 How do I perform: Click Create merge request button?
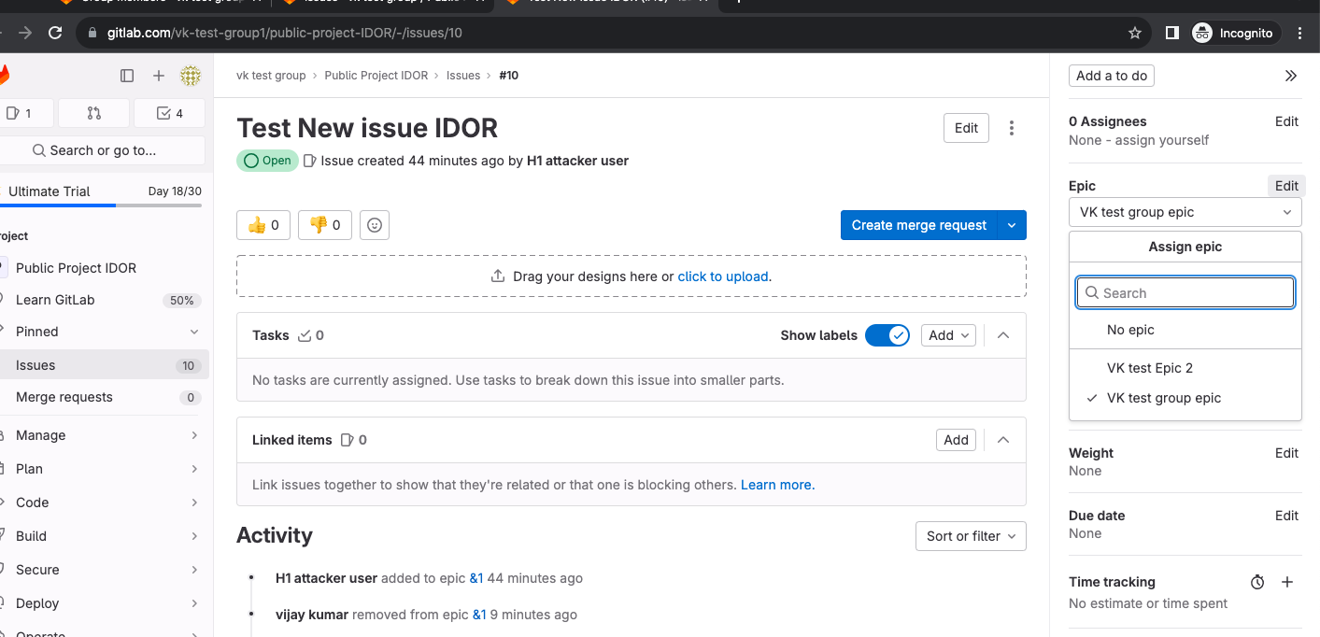(x=919, y=225)
